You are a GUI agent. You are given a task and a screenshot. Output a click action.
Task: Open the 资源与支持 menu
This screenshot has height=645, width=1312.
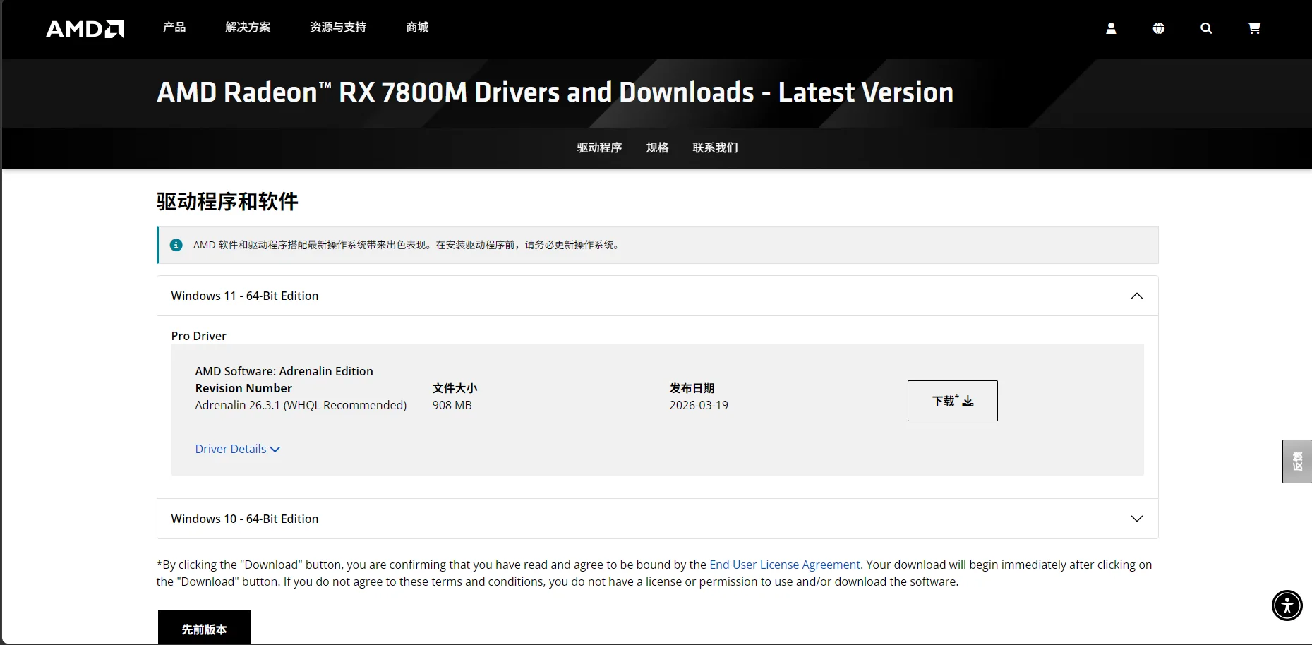[338, 27]
